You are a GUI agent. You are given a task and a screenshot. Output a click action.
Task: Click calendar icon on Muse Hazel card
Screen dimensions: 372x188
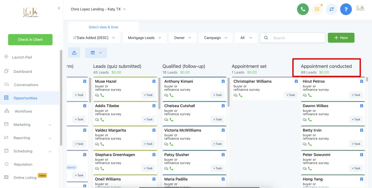pos(154,81)
